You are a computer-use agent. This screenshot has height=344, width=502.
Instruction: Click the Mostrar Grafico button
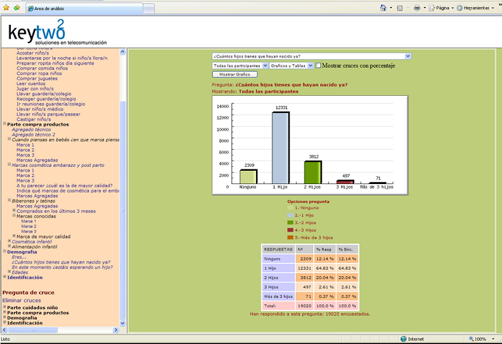tap(234, 74)
